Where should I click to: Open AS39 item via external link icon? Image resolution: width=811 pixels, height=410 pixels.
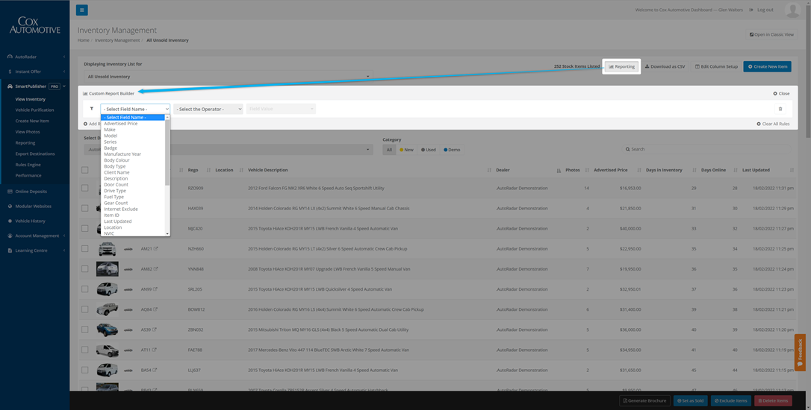155,329
